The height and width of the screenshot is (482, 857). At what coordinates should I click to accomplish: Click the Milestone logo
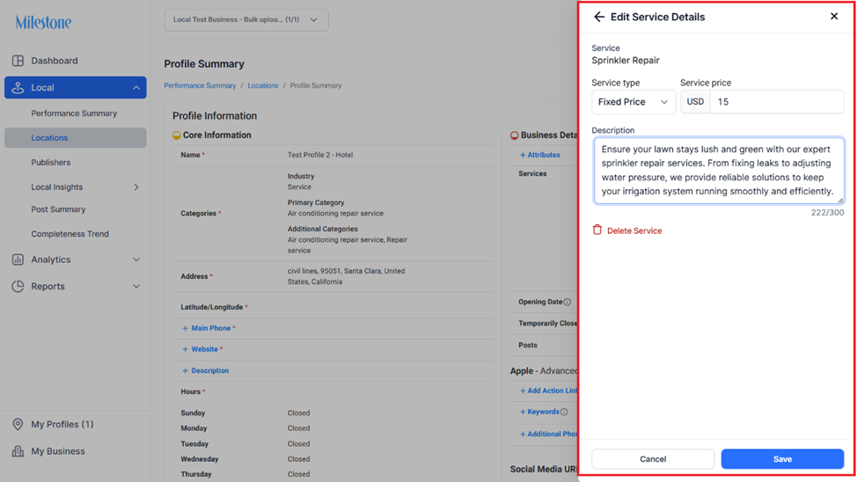(43, 22)
